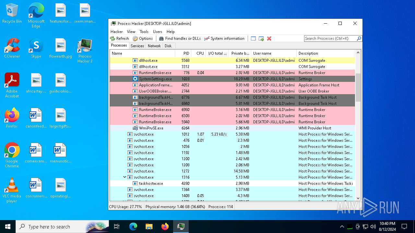Open the notification center icon
This screenshot has height=233, width=415.
404,227
